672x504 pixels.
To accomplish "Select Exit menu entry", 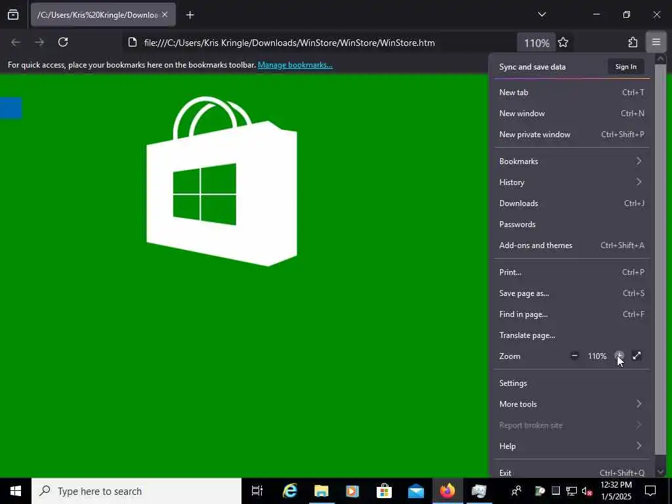I will pyautogui.click(x=572, y=473).
